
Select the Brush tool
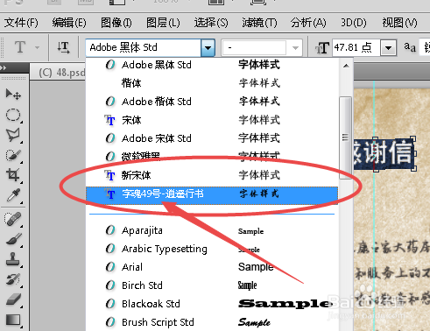pyautogui.click(x=13, y=239)
